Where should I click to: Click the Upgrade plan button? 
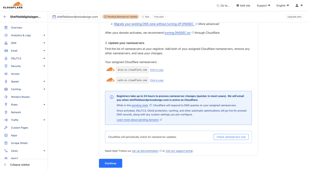click(294, 17)
